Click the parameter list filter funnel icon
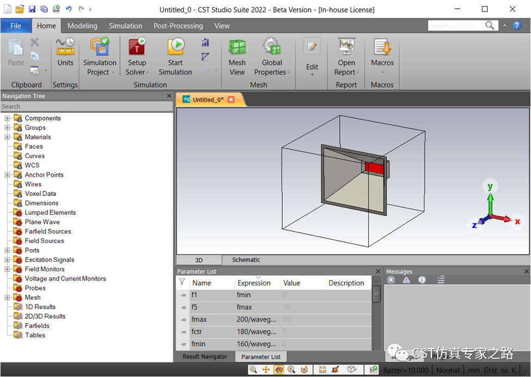Viewport: 531px width, 377px height. click(182, 282)
